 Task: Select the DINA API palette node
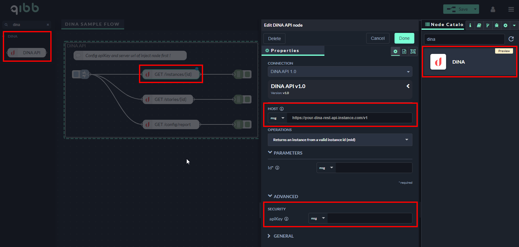(x=27, y=53)
